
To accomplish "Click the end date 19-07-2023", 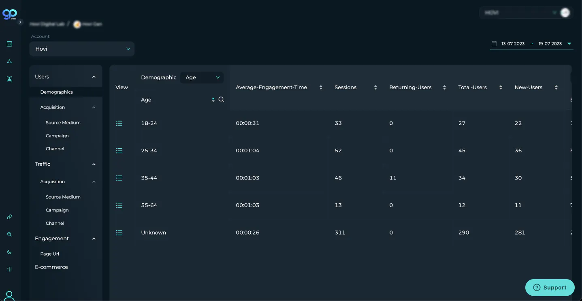I will point(550,44).
